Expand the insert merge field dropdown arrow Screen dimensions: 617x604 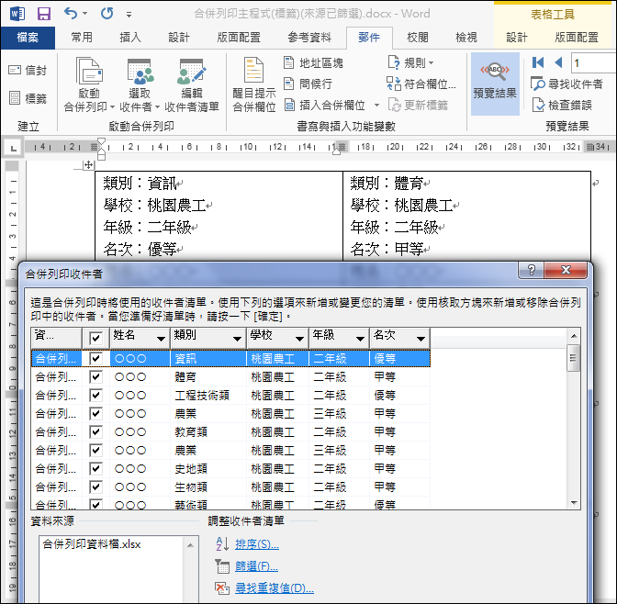[376, 105]
